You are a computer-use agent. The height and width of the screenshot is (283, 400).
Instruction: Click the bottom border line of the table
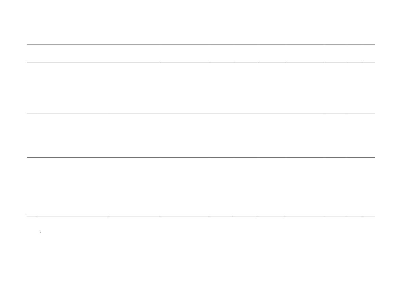201,216
